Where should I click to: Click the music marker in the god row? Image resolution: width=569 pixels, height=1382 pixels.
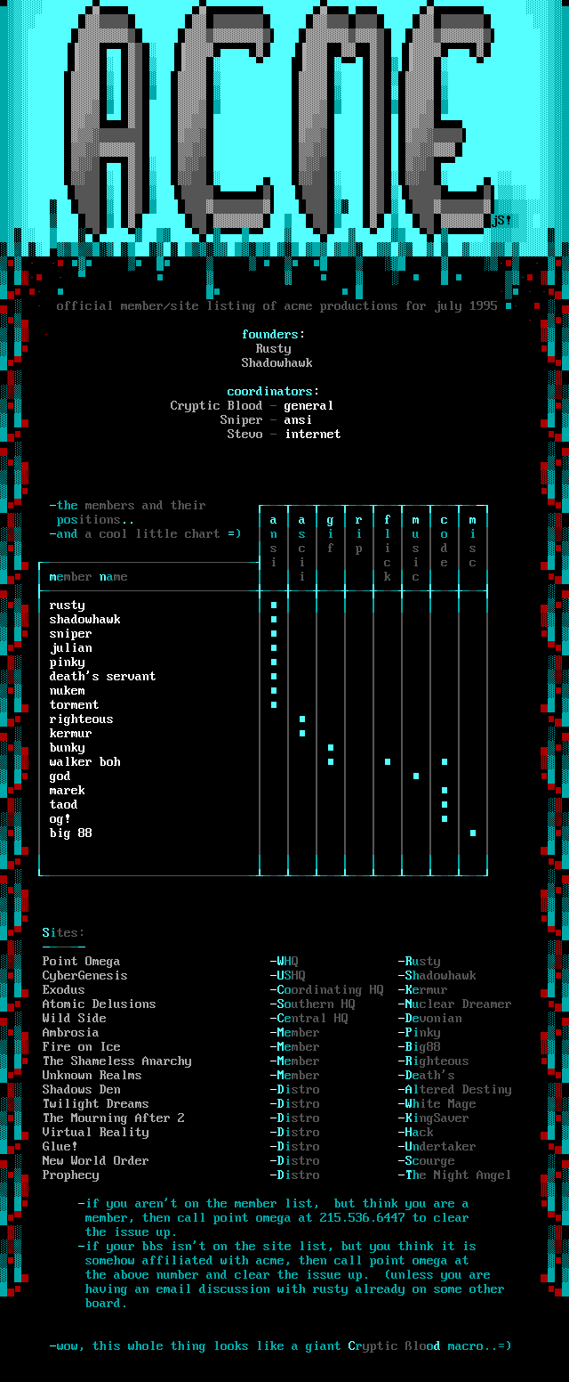[416, 776]
